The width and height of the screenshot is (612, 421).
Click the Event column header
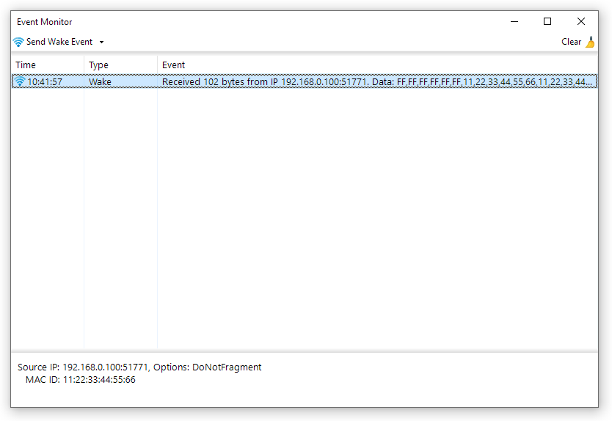pos(377,65)
